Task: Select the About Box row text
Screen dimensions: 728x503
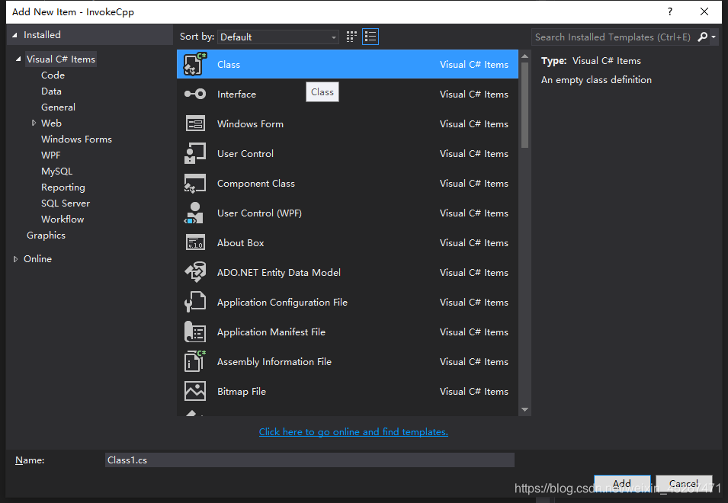Action: tap(240, 242)
